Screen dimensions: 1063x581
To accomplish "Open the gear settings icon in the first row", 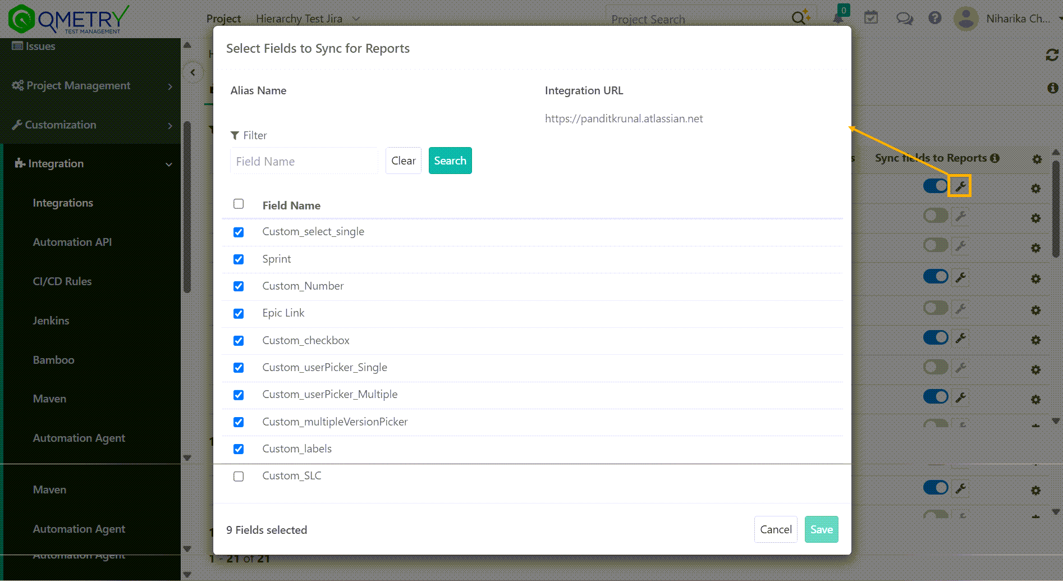I will pyautogui.click(x=1035, y=189).
